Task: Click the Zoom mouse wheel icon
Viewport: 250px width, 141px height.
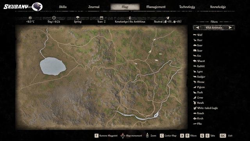Action: point(147,136)
